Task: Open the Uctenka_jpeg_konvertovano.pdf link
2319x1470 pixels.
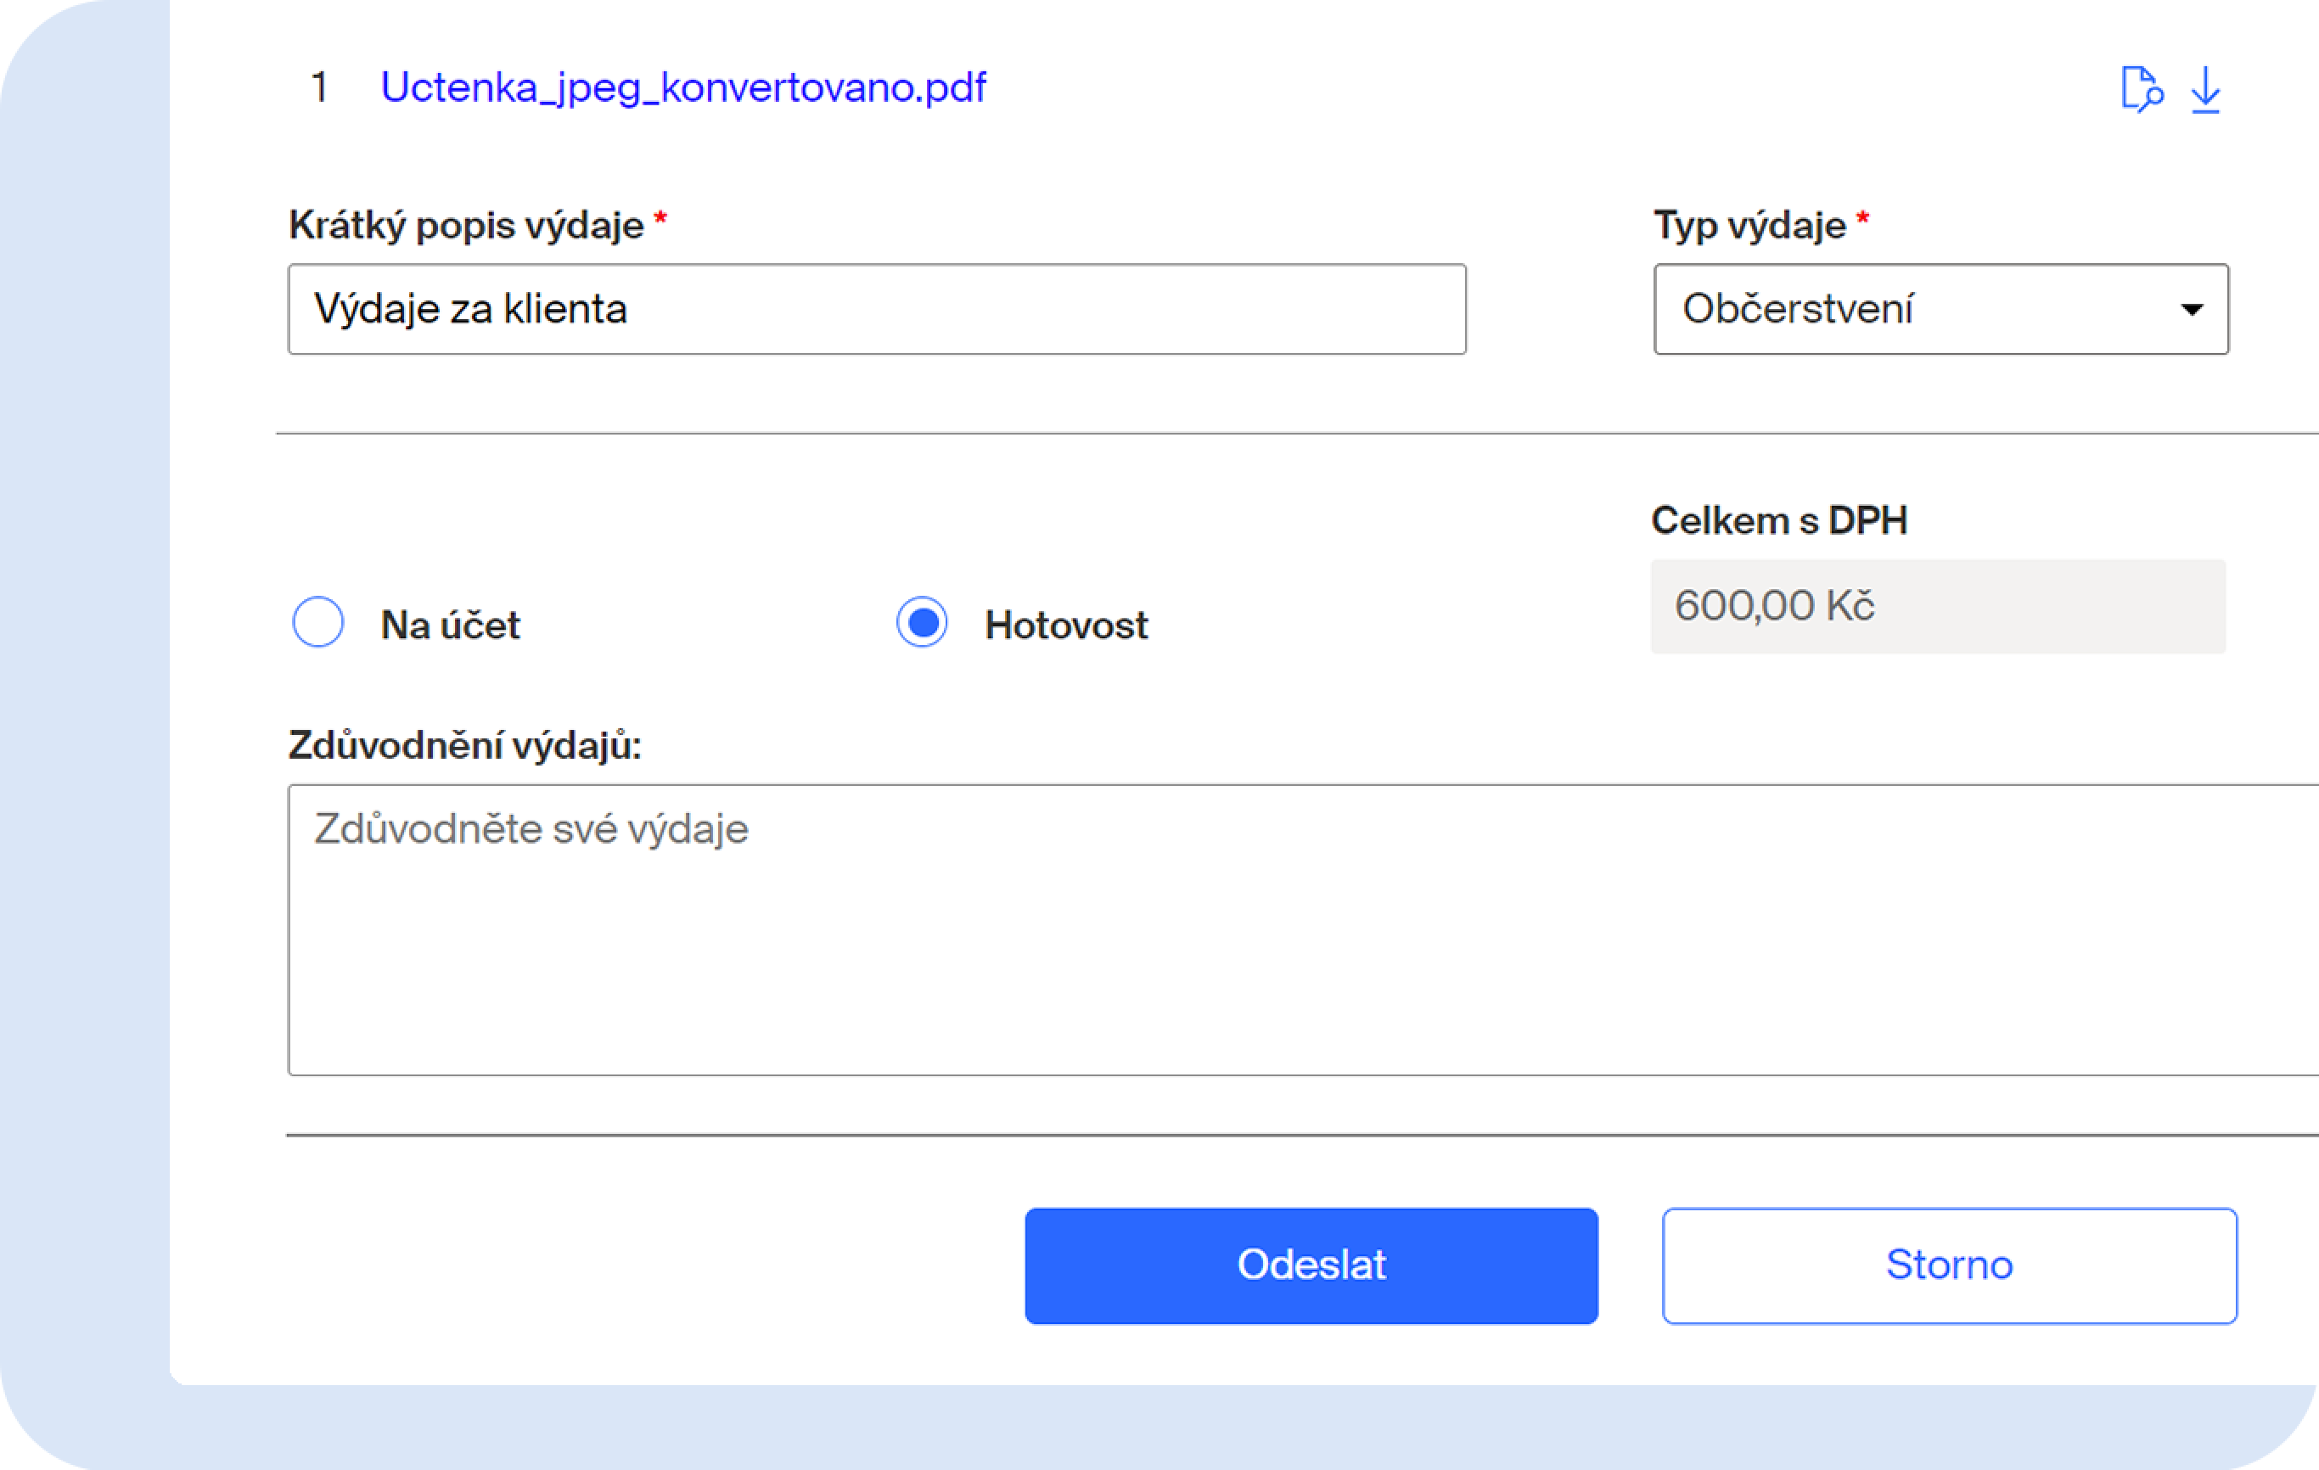Action: (682, 87)
